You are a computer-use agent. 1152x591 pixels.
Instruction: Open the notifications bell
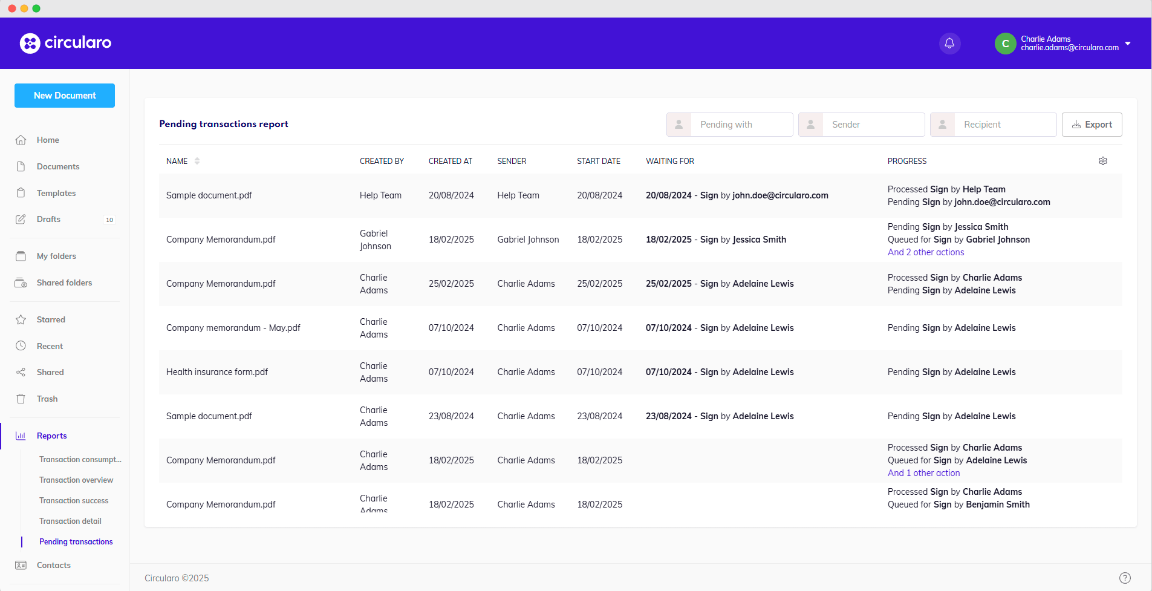point(949,44)
